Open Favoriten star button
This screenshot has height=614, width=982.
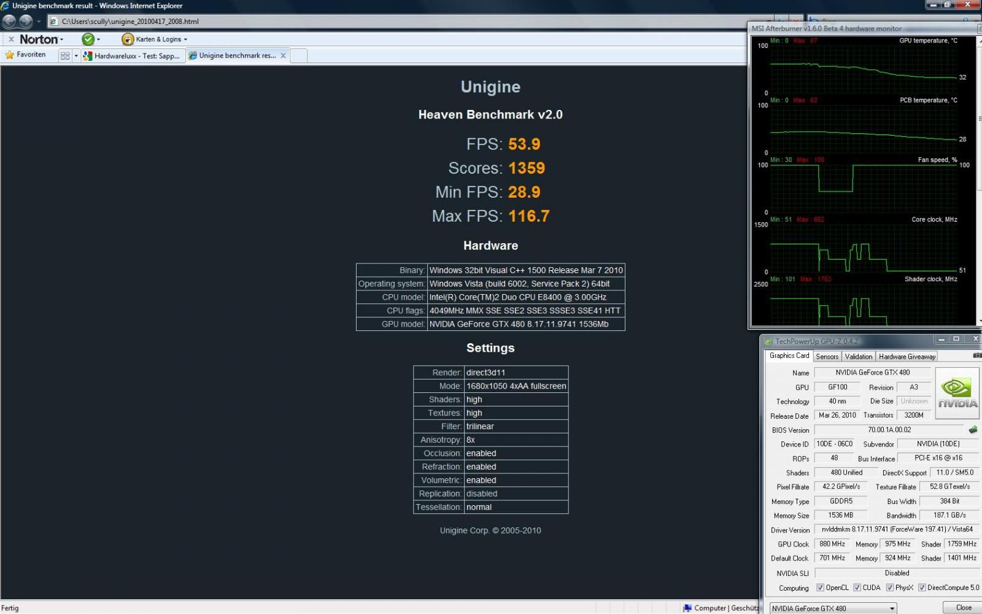[25, 55]
